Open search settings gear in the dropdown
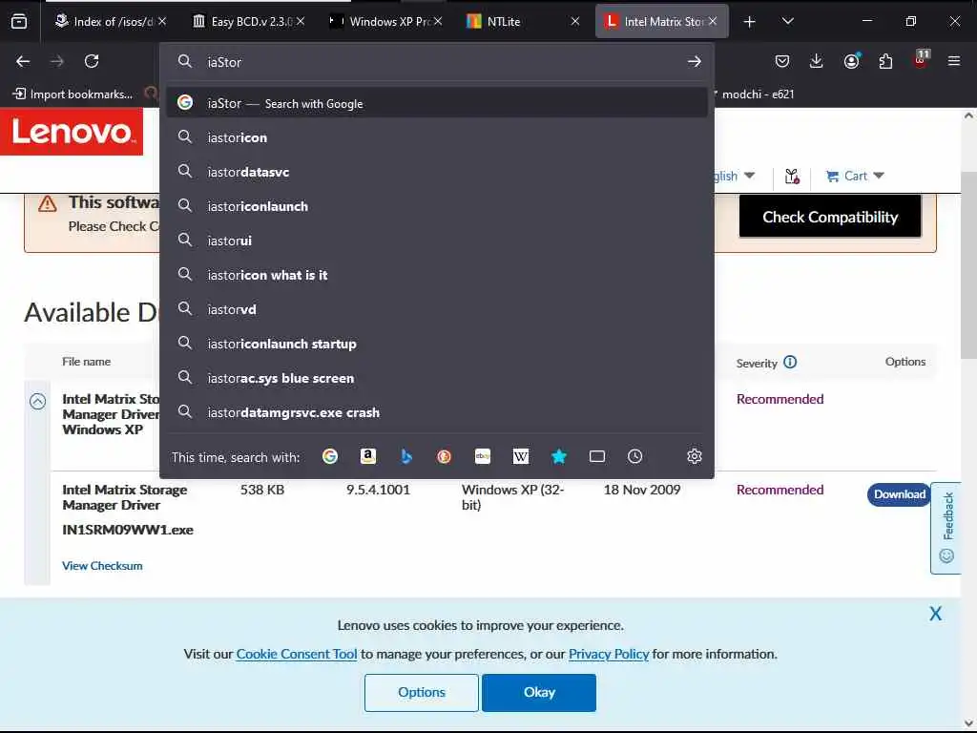 coord(695,456)
